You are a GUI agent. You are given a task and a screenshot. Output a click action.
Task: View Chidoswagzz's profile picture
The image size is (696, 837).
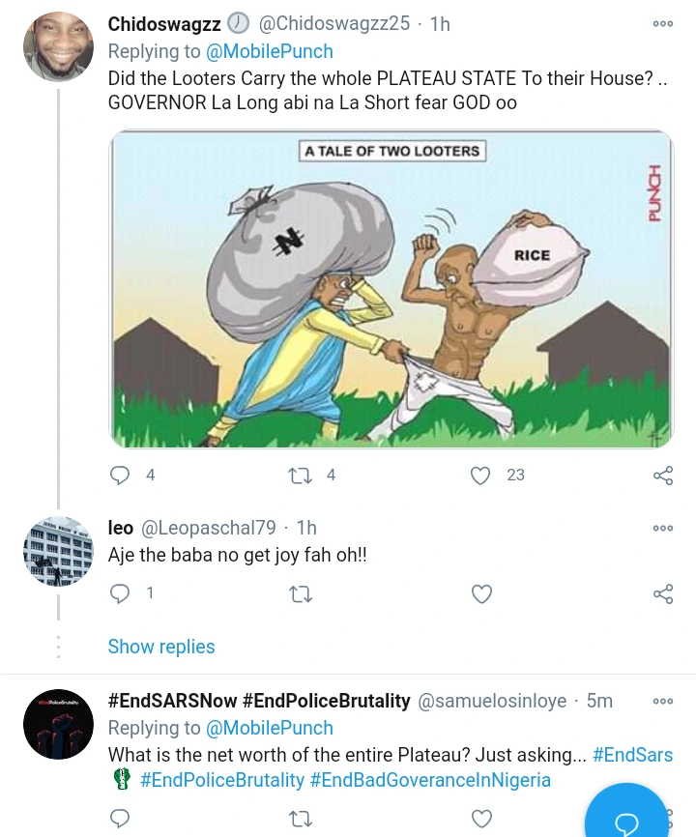click(x=58, y=46)
